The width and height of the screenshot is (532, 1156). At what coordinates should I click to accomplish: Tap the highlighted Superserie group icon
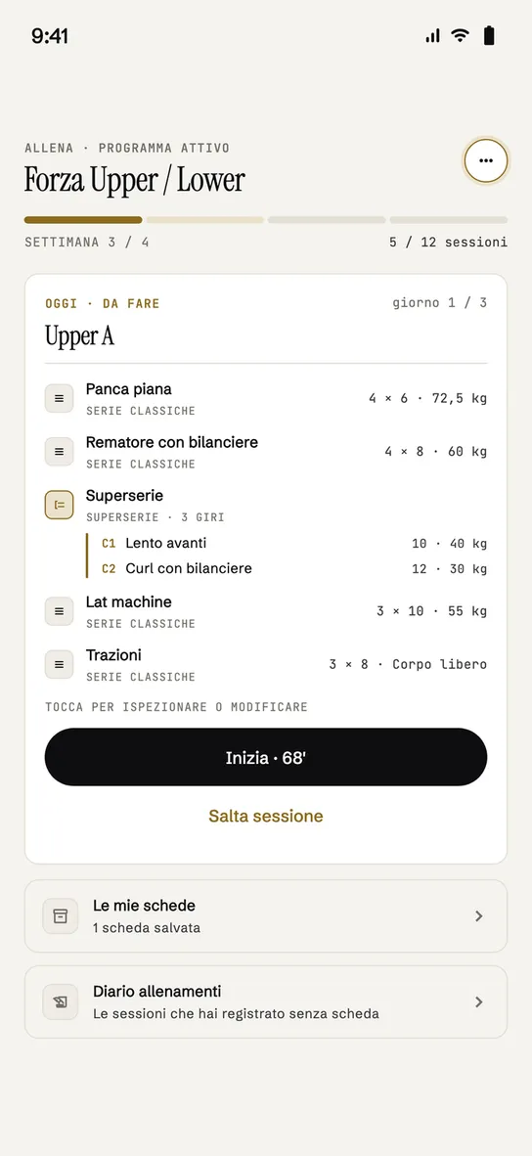click(59, 505)
